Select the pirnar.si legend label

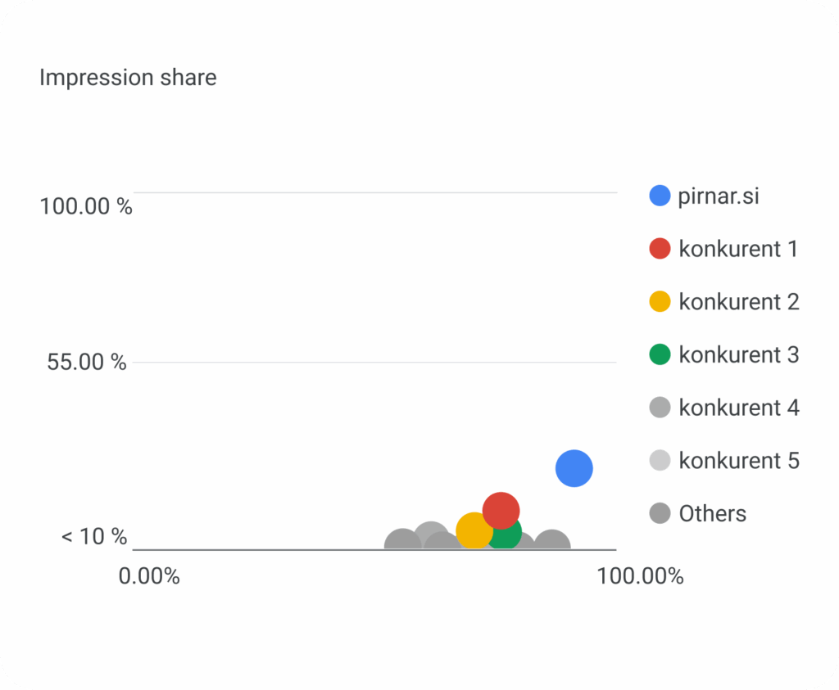point(719,196)
